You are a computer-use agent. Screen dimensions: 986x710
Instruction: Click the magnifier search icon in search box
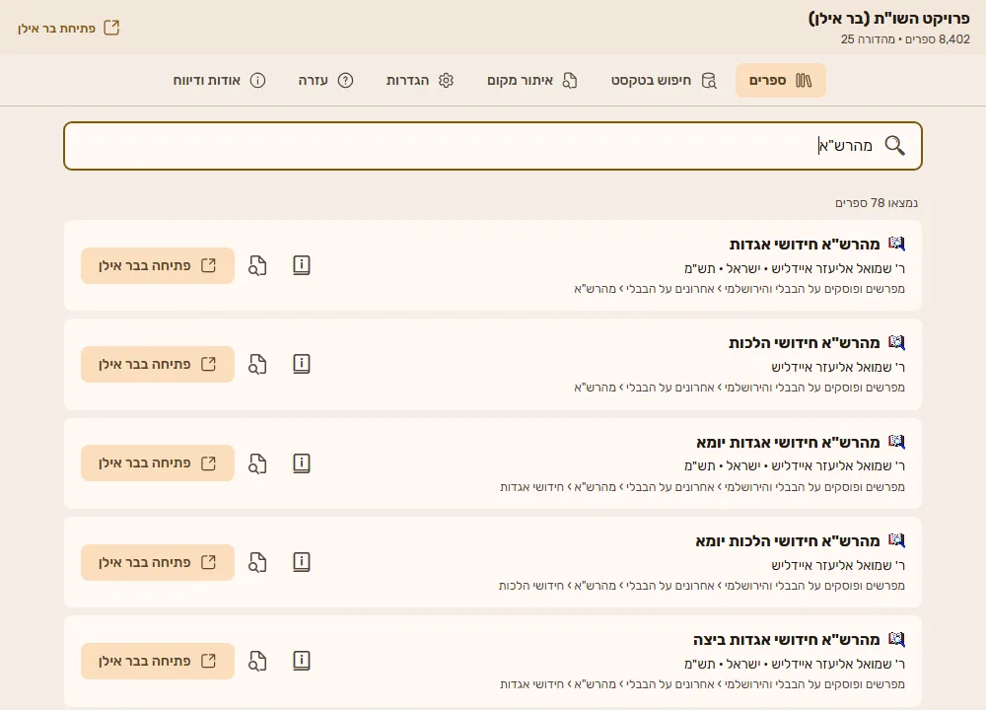(894, 145)
